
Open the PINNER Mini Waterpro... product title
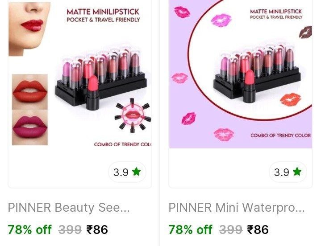coord(237,208)
